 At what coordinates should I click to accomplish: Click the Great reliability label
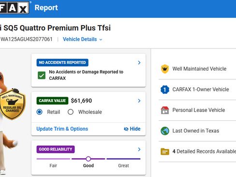(x=123, y=165)
